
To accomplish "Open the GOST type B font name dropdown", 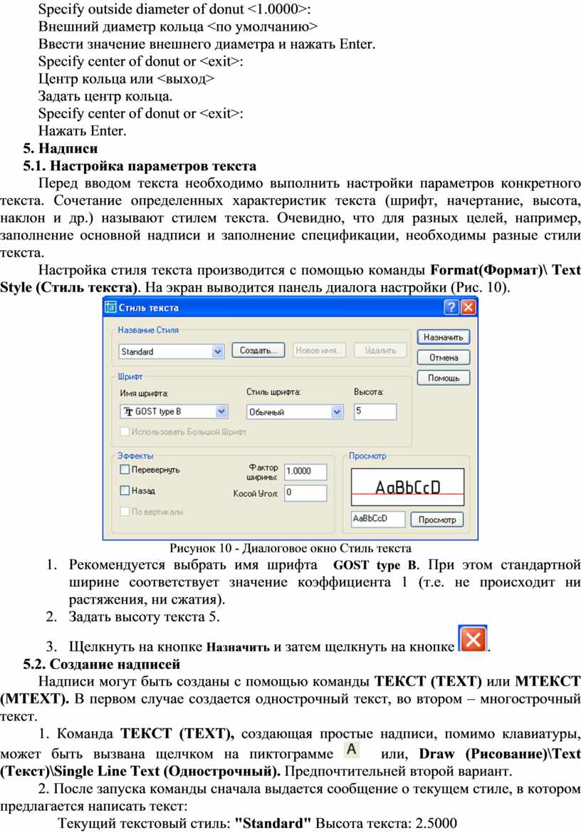I will (x=221, y=412).
